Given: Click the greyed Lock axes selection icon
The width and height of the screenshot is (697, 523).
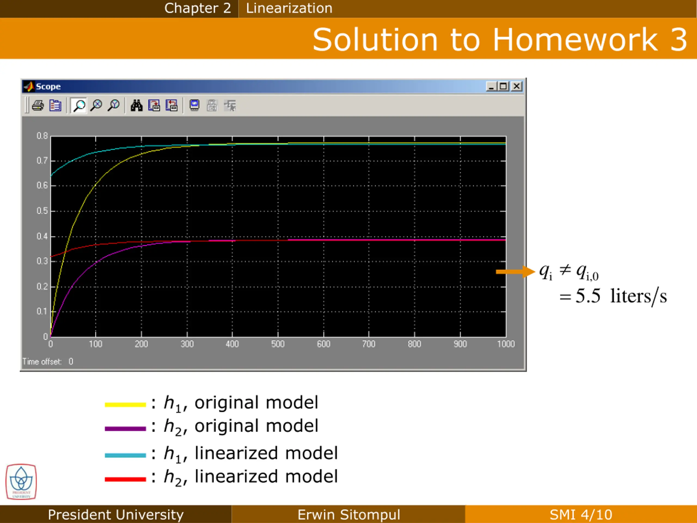Looking at the screenshot, I should [x=212, y=105].
